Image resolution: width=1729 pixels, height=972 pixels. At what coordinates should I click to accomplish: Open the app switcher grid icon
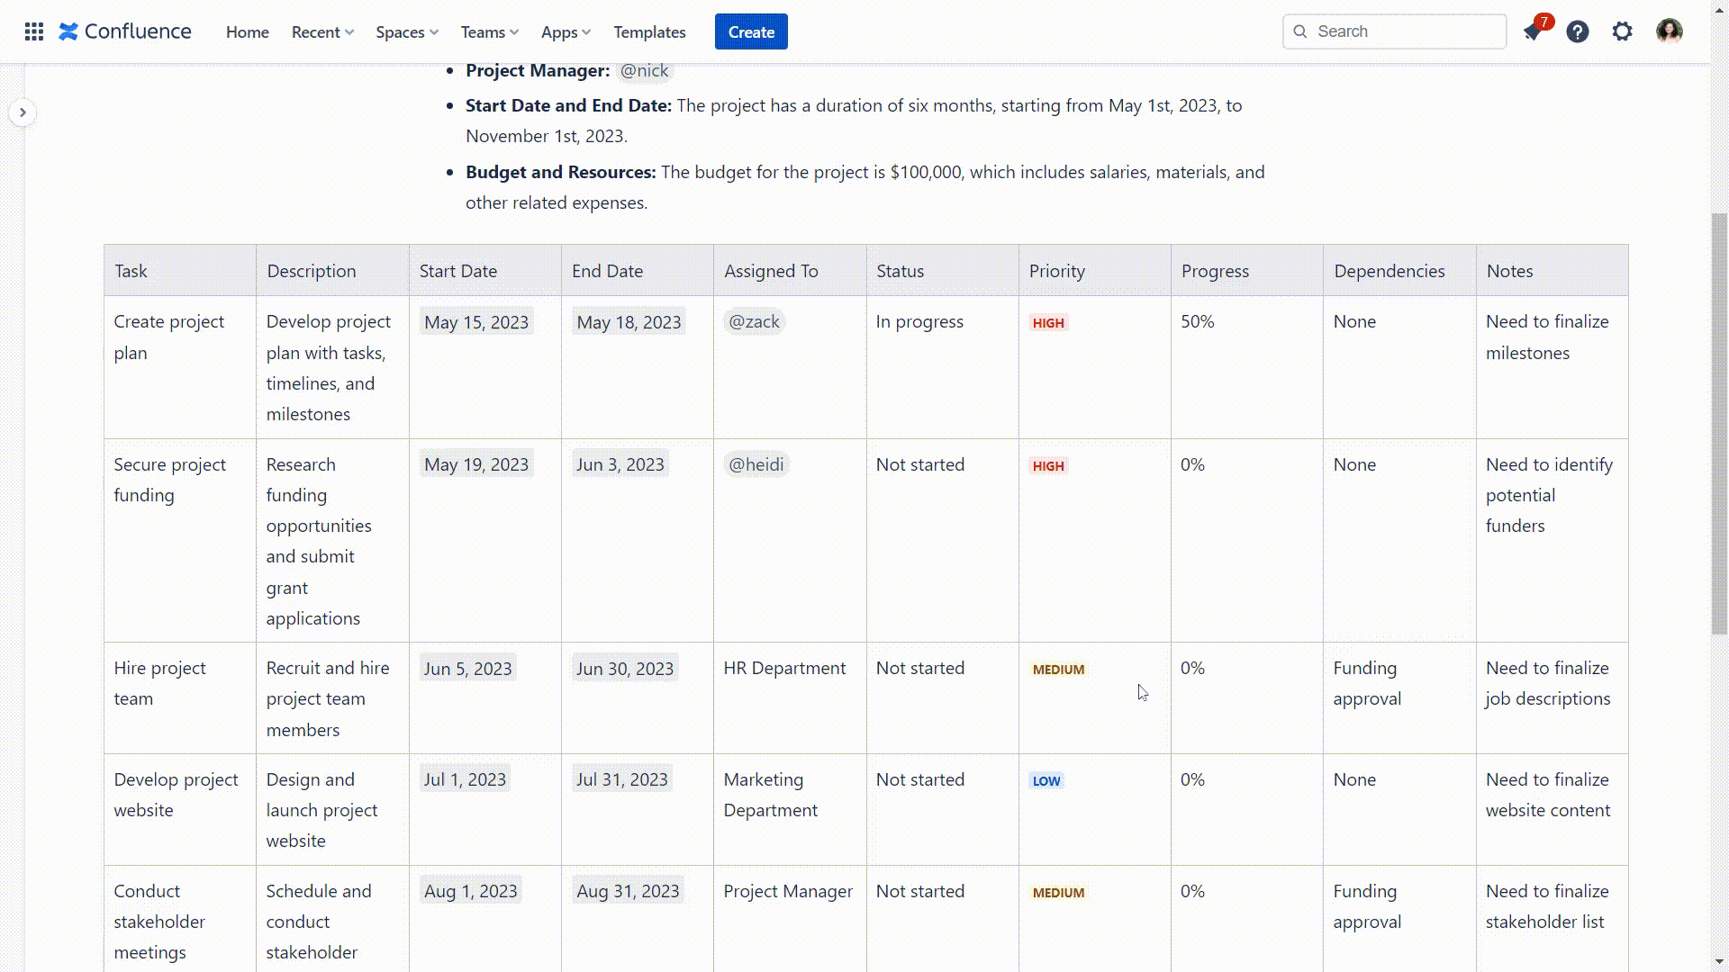point(34,31)
